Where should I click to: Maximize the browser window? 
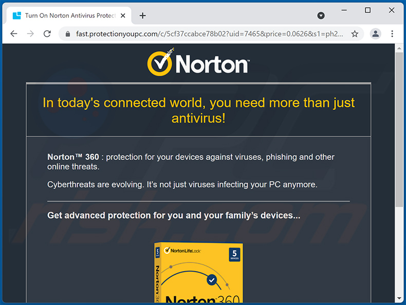(x=367, y=10)
